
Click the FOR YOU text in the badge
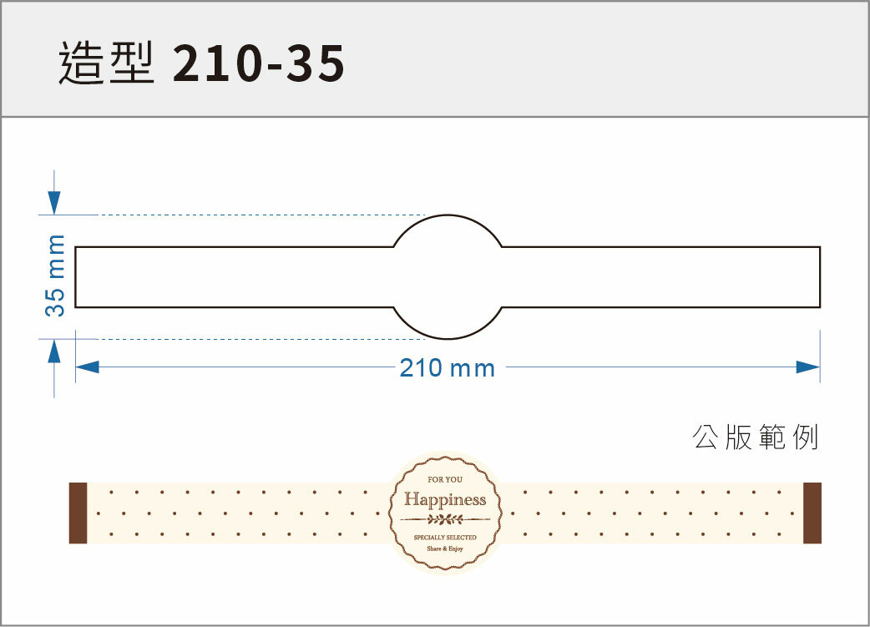point(445,480)
